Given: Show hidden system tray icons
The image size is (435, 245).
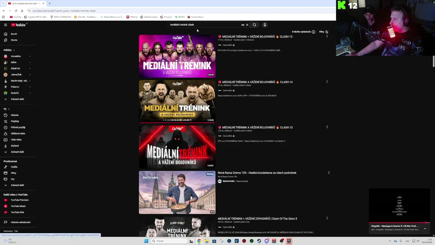Looking at the screenshot, I should 390,241.
